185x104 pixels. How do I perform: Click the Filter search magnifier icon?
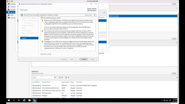[55, 77]
